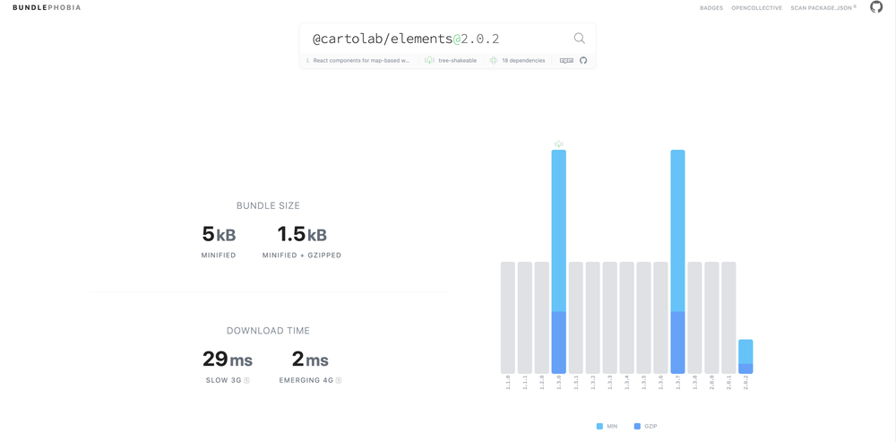This screenshot has width=896, height=442.
Task: Click the SLOW 3G label
Action: (x=224, y=380)
